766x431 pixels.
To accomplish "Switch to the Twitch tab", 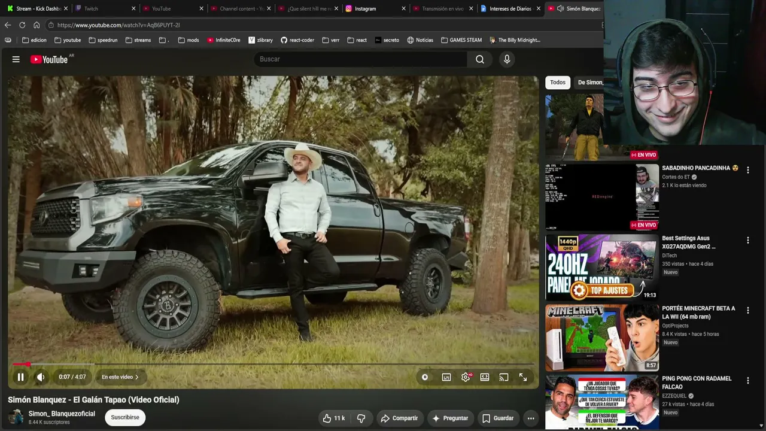I will pos(104,8).
